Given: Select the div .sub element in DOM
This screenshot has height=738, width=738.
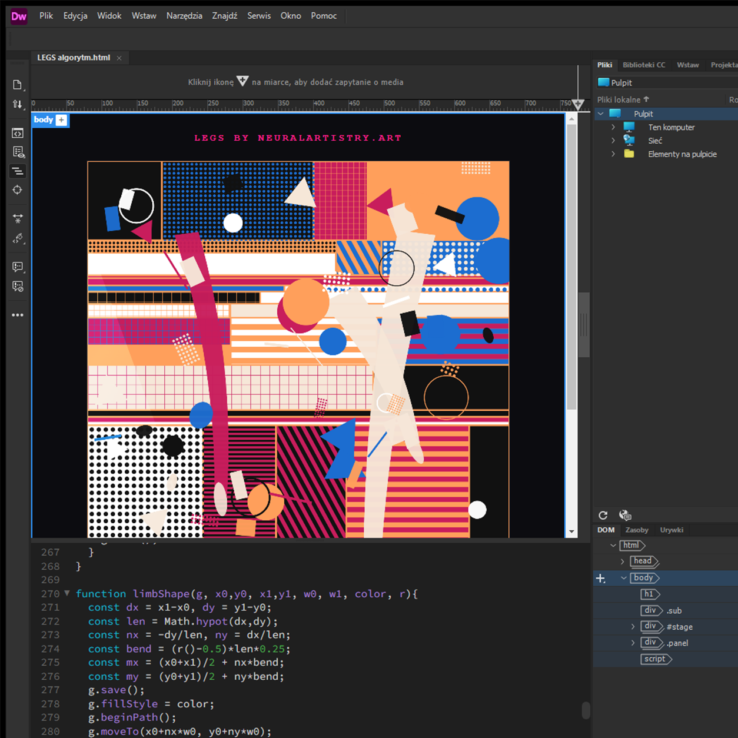Looking at the screenshot, I should (x=661, y=610).
